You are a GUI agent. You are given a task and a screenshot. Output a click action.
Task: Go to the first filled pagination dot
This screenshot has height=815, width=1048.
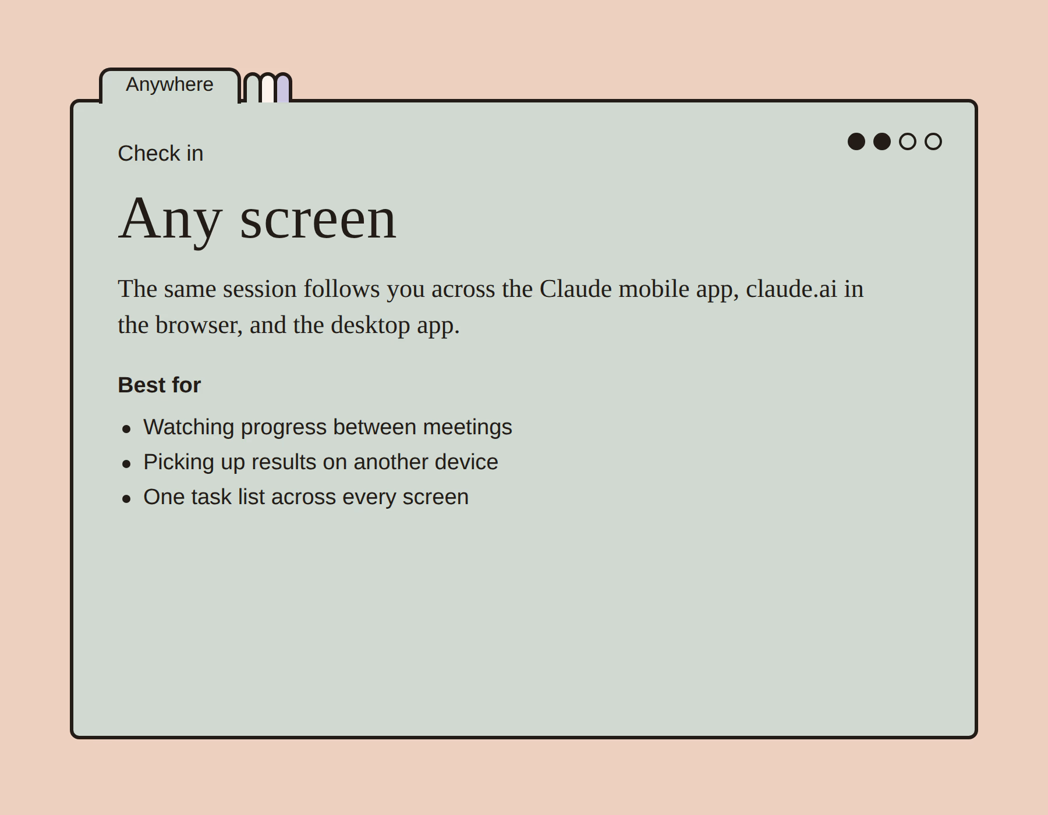coord(856,141)
